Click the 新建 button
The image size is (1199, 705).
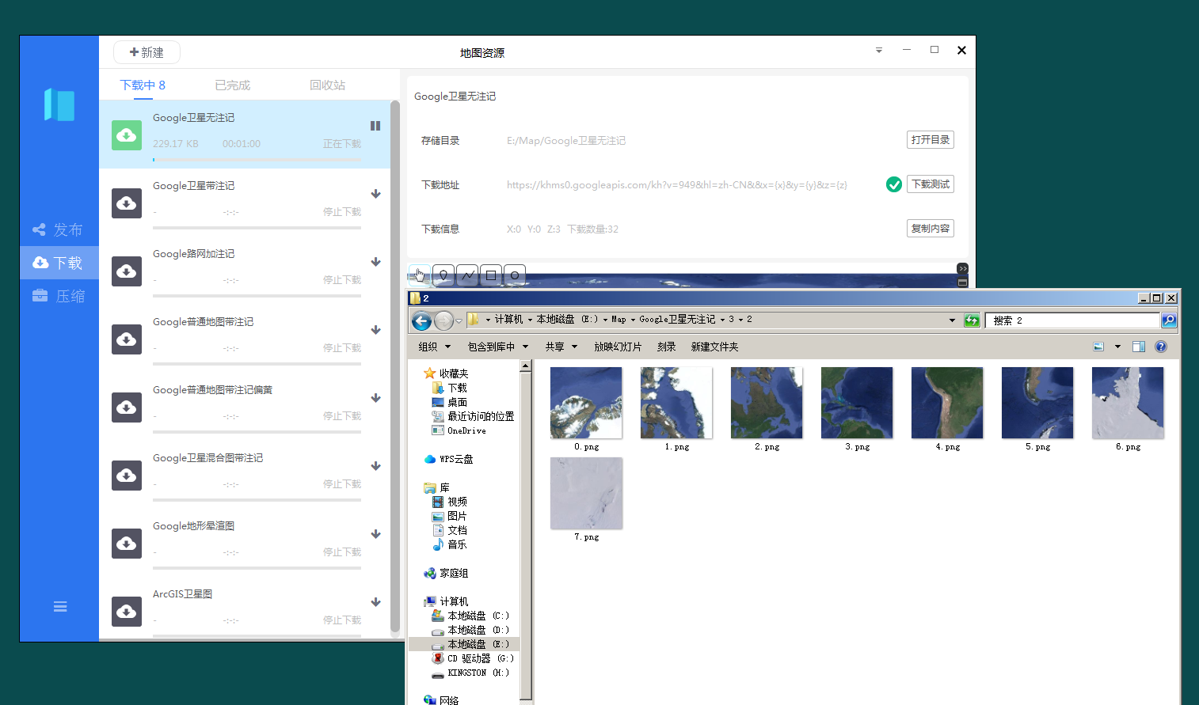point(147,52)
